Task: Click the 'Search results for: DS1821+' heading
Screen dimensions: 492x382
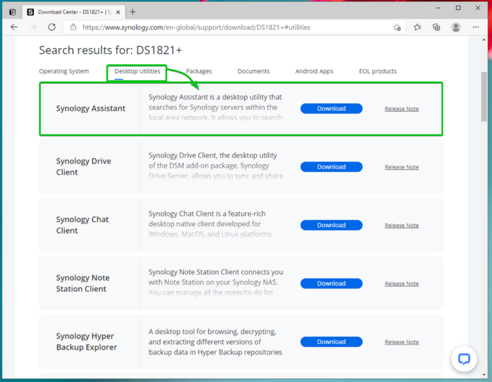Action: coord(110,50)
